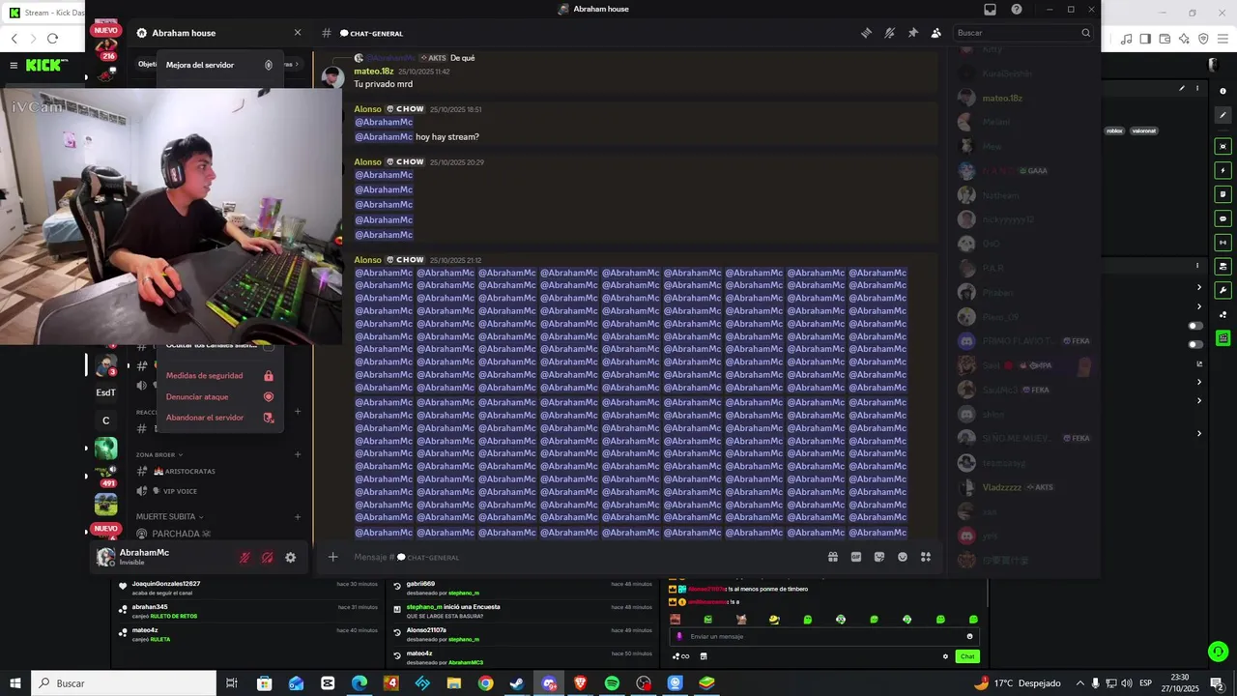Add channel to ZONA BROER category
1237x696 pixels.
point(298,454)
